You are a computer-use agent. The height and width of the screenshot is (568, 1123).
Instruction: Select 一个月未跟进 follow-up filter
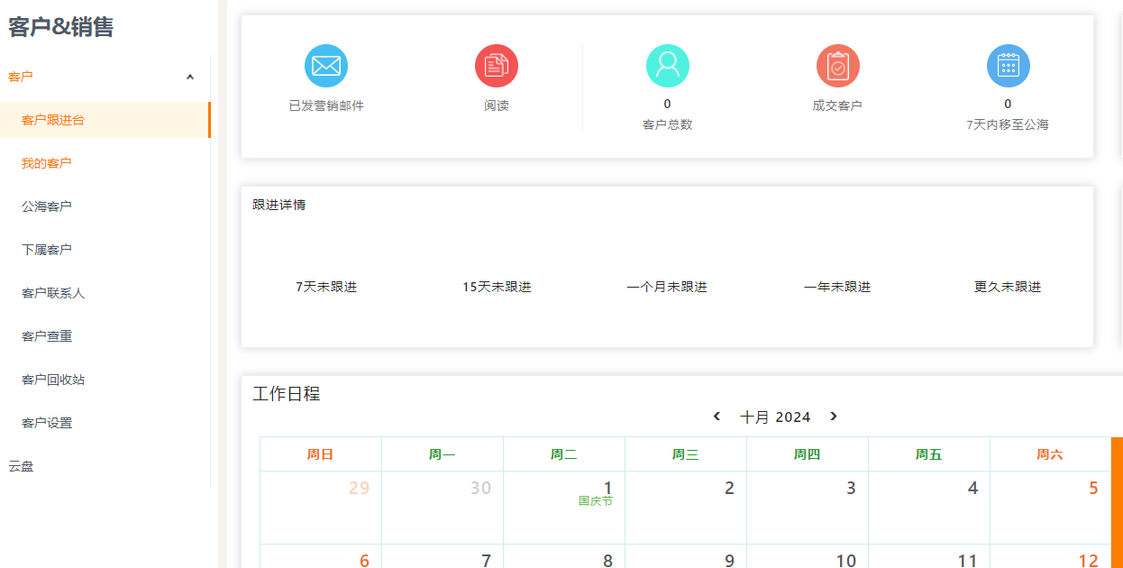(x=667, y=287)
